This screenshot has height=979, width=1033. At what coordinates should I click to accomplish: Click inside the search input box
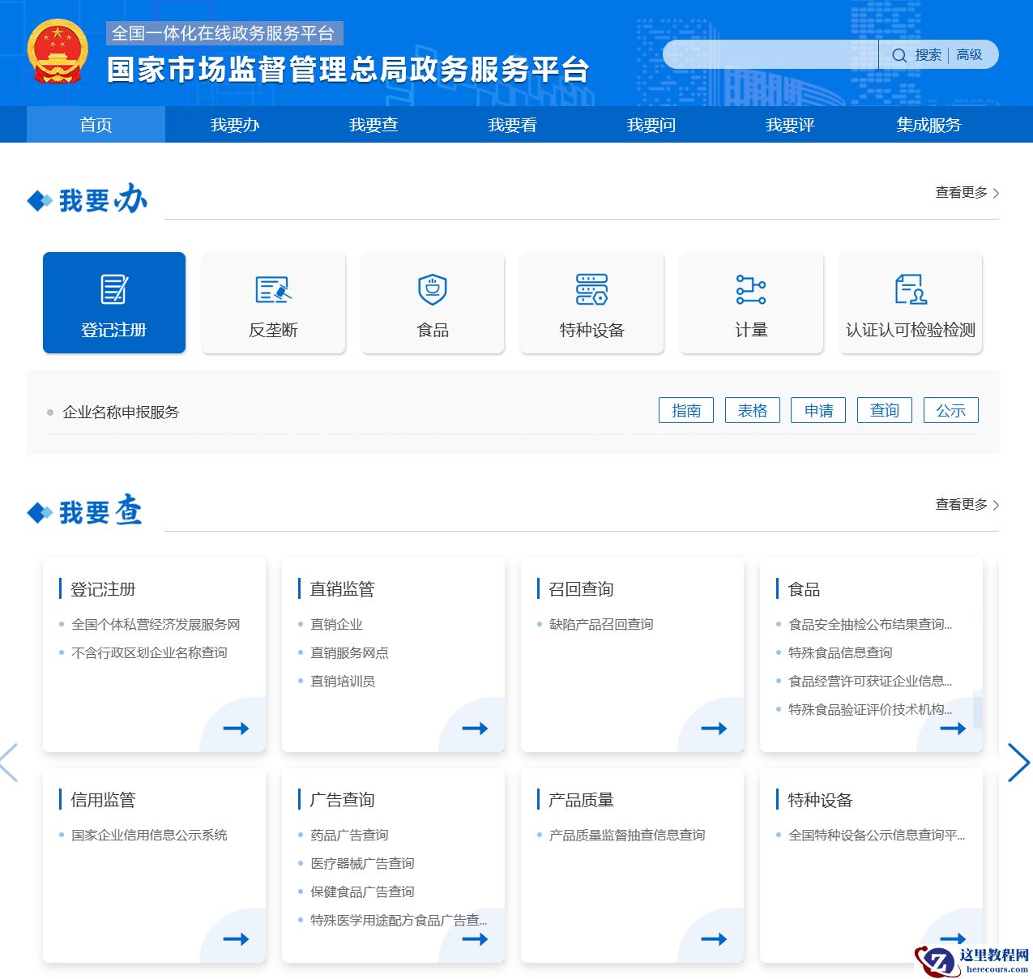pyautogui.click(x=770, y=54)
